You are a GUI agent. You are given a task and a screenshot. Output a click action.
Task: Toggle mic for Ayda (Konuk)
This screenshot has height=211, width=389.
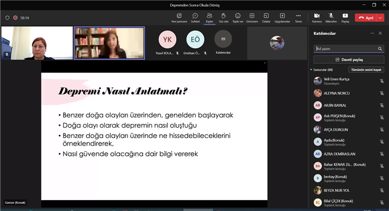click(382, 142)
